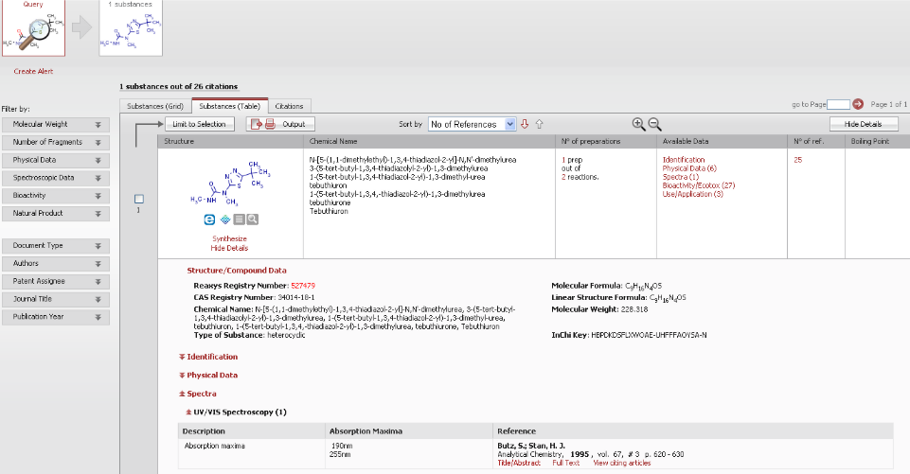The width and height of the screenshot is (910, 474).
Task: Click the gray magnifier icon under the structure
Action: click(x=253, y=219)
